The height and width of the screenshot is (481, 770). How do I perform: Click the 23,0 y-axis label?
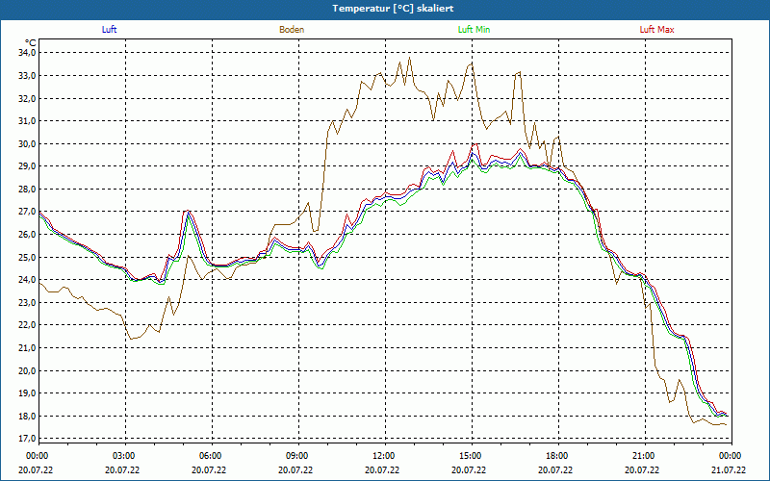click(27, 303)
